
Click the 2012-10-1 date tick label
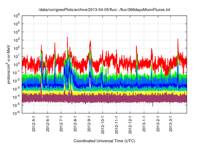click(x=102, y=123)
